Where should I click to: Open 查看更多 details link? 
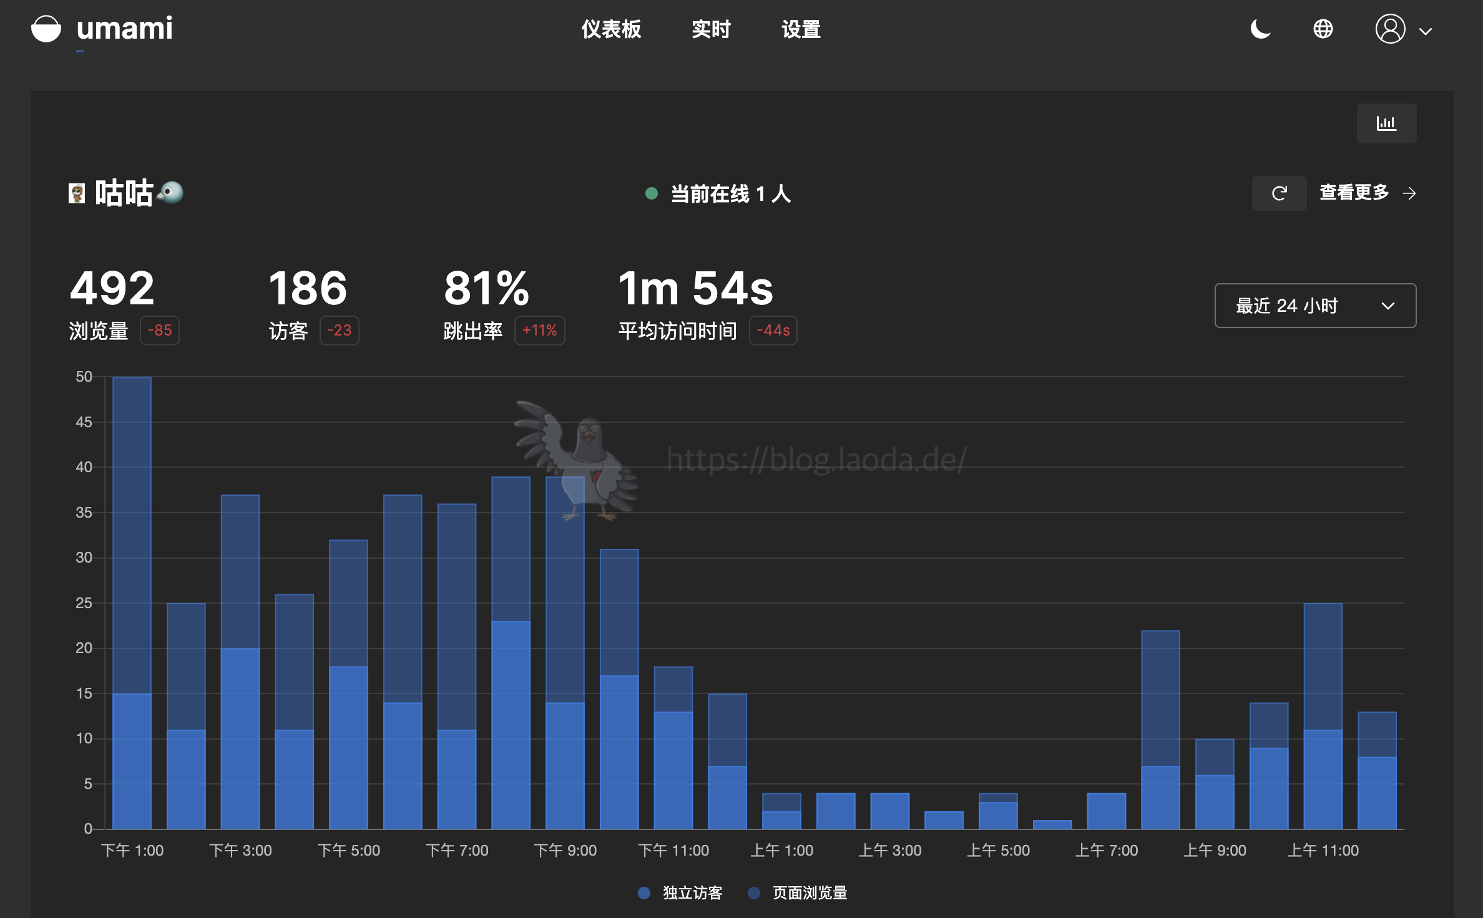(x=1354, y=193)
